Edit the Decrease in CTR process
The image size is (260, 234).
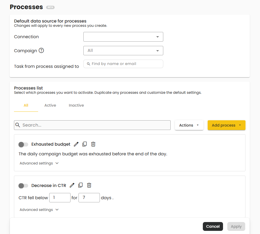(72, 186)
